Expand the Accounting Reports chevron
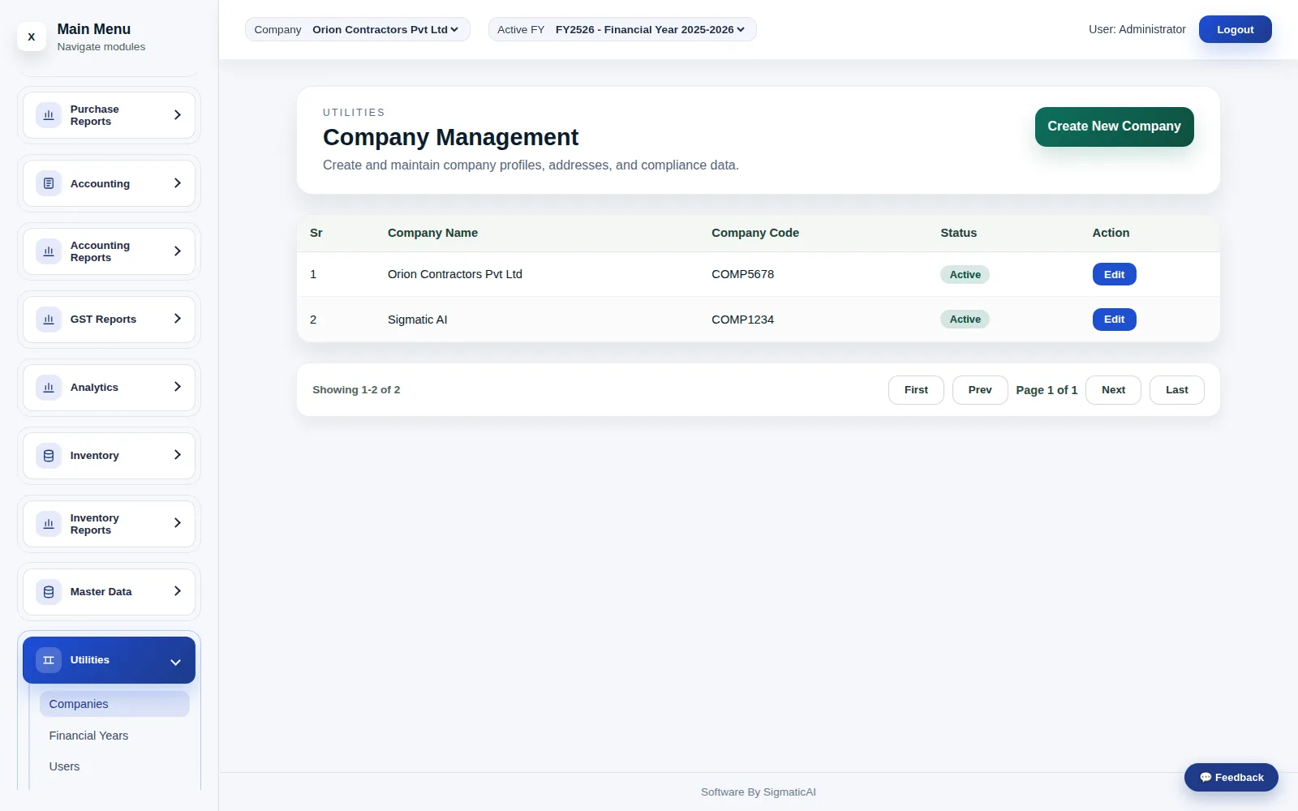Image resolution: width=1298 pixels, height=811 pixels. pos(177,251)
